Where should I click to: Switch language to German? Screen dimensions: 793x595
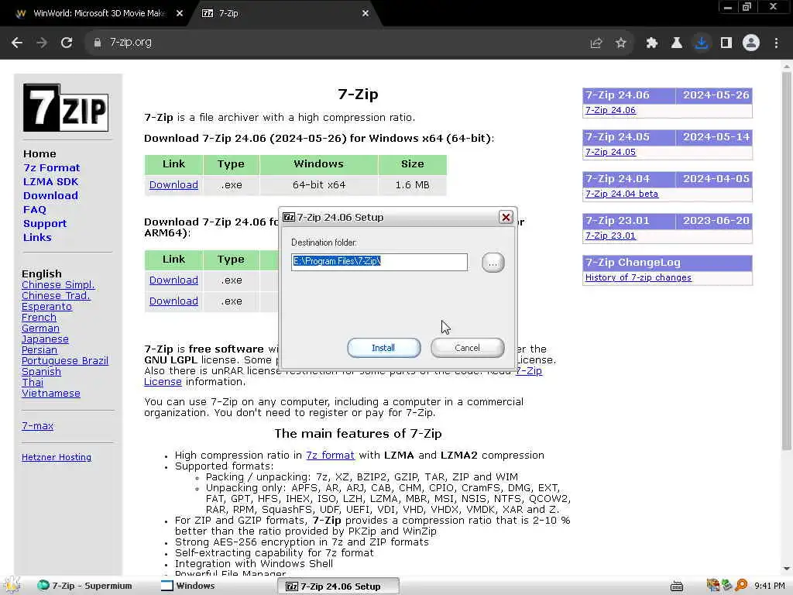pos(40,328)
